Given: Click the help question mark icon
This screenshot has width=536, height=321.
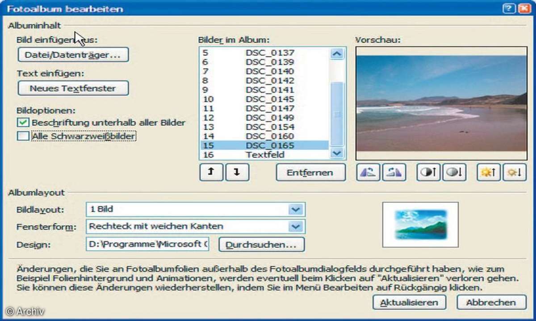Looking at the screenshot, I should point(508,8).
